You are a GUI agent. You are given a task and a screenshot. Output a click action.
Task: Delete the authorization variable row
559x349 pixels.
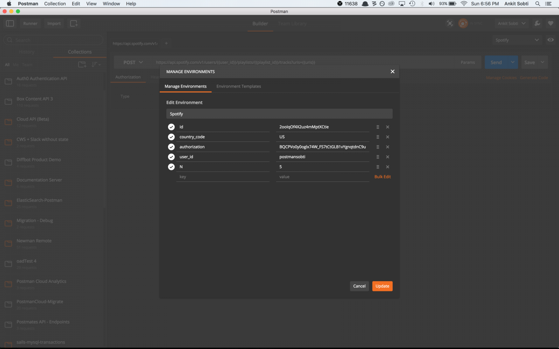pos(388,147)
